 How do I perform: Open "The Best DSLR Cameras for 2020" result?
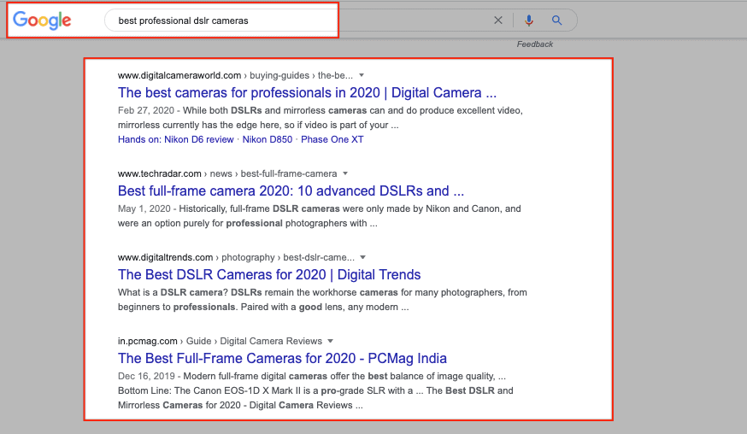click(x=269, y=275)
